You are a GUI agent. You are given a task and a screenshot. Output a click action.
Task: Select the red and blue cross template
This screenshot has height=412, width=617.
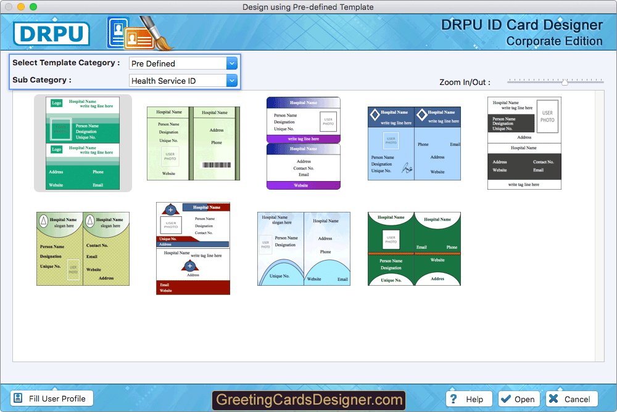point(193,249)
